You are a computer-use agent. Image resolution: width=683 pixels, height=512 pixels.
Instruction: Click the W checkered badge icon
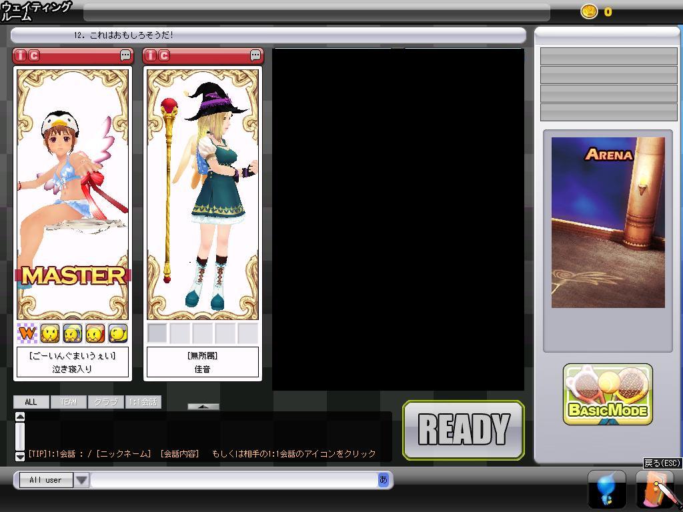27,333
